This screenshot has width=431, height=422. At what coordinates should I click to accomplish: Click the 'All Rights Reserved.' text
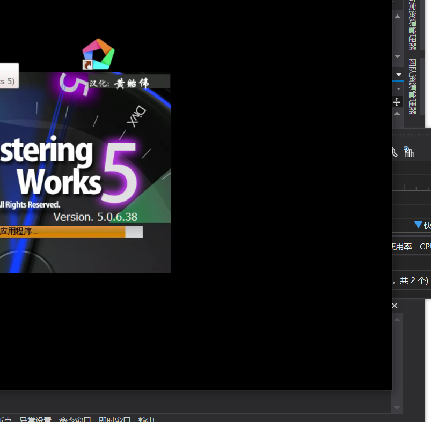pos(30,204)
